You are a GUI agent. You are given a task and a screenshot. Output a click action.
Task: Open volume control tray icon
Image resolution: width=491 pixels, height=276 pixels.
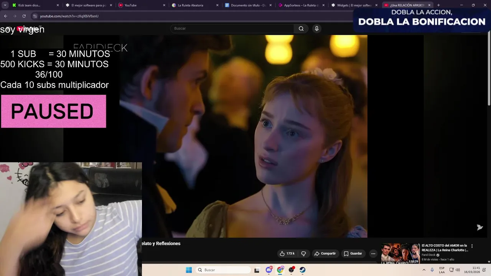pyautogui.click(x=458, y=270)
